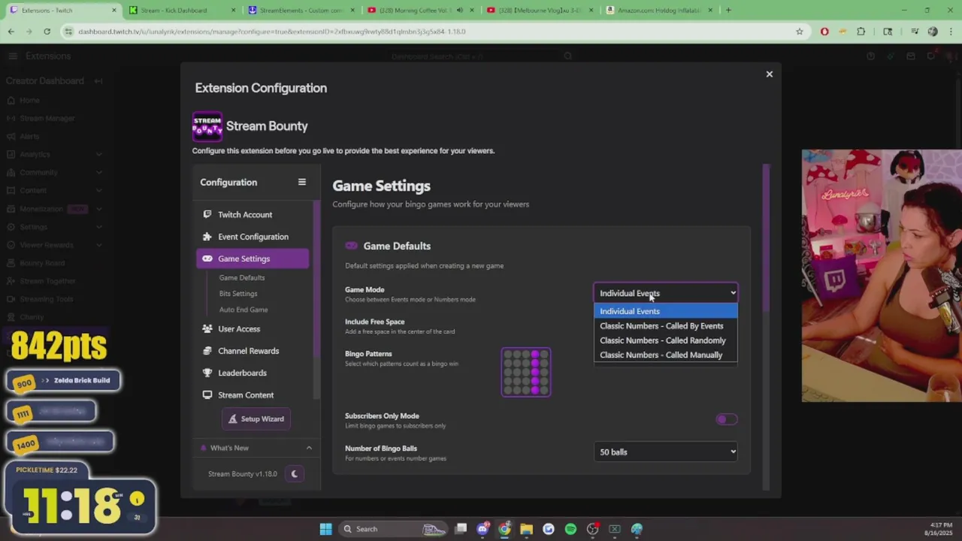962x541 pixels.
Task: Click the red Opera-style extension icon
Action: [x=824, y=32]
